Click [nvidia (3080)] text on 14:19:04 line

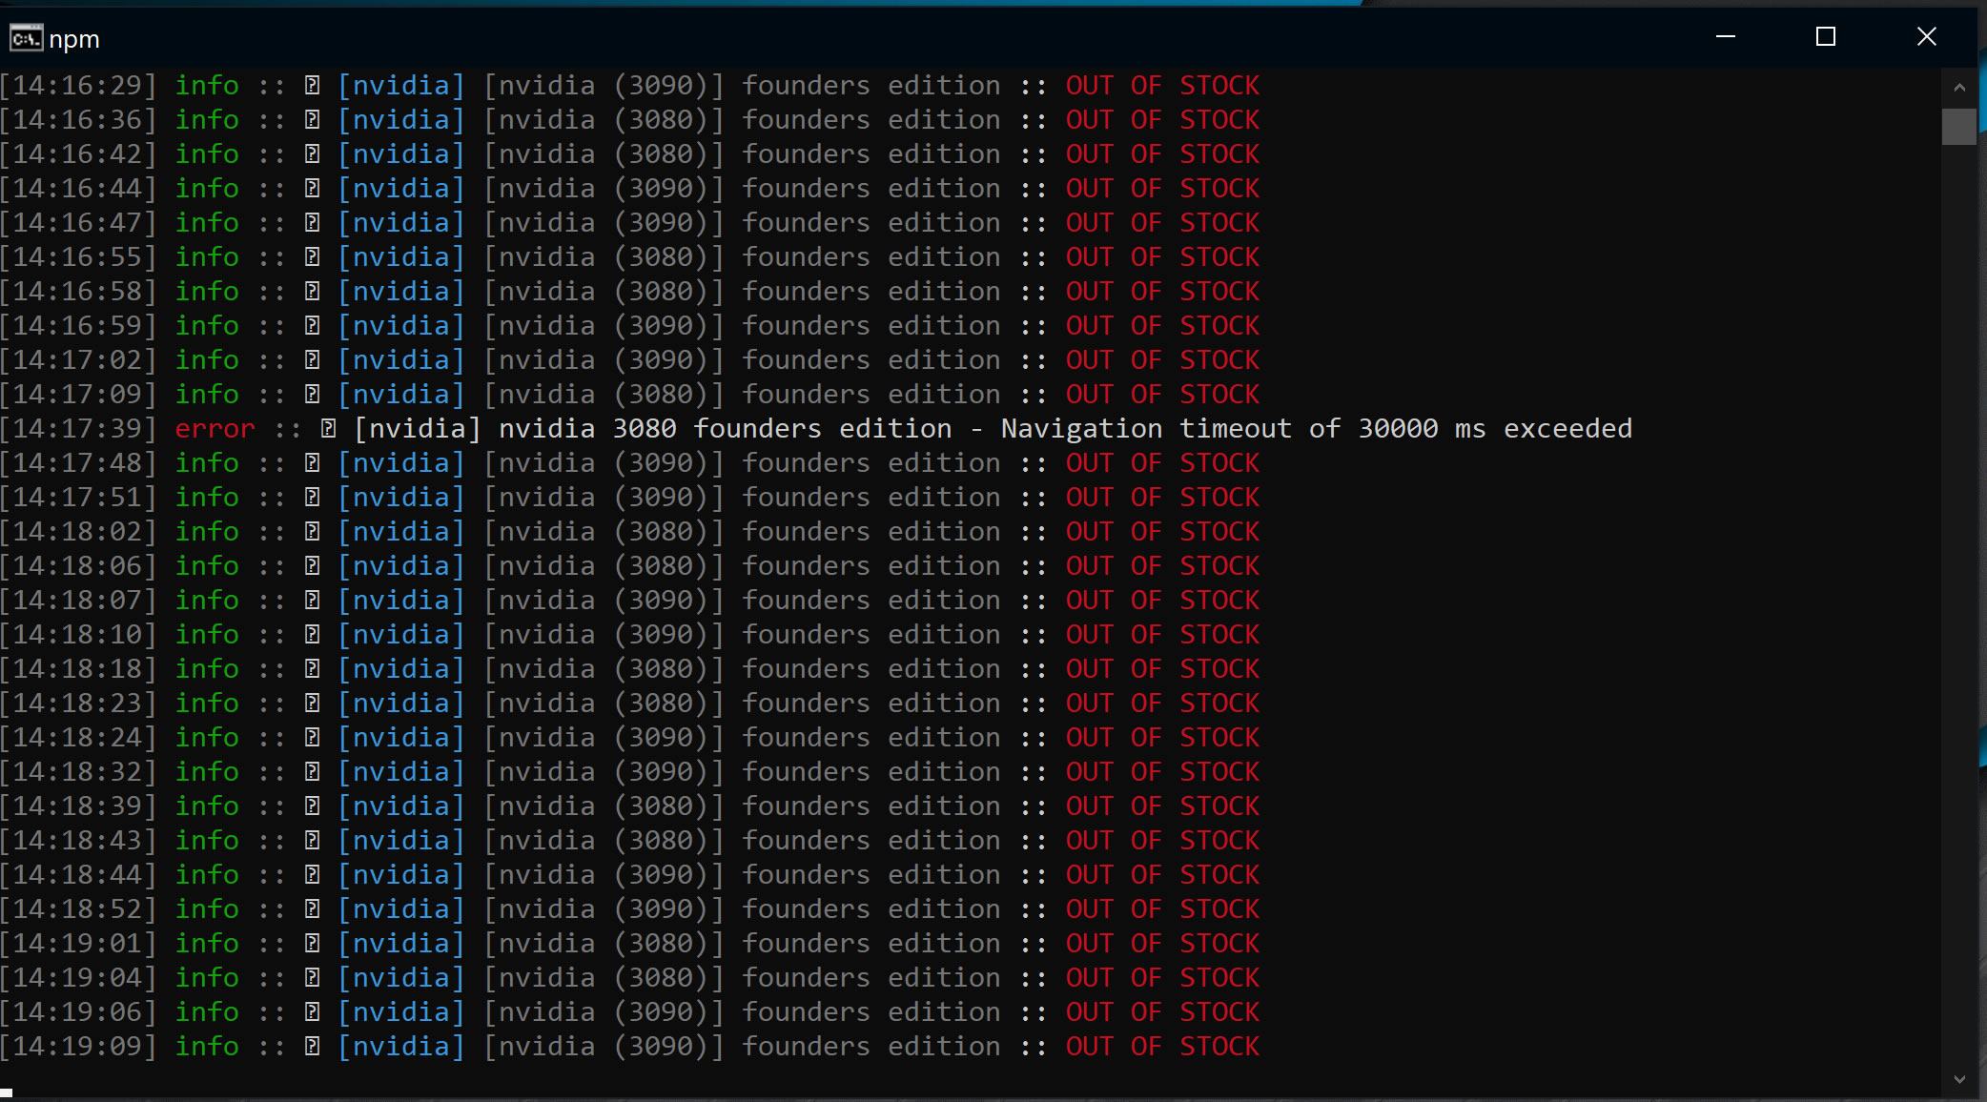pos(604,978)
